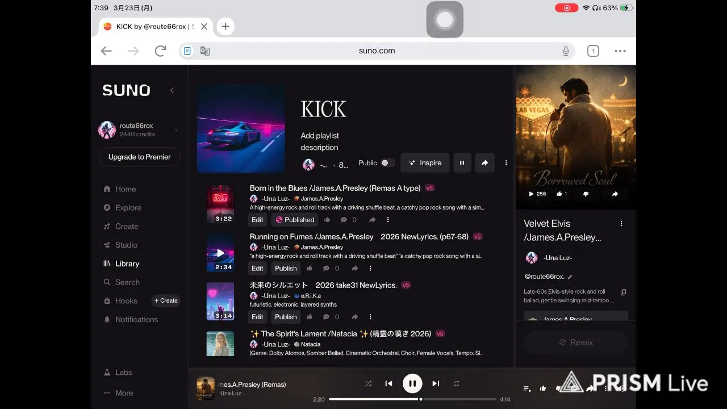Click the KICK playlist cover art
The height and width of the screenshot is (409, 727).
241,128
